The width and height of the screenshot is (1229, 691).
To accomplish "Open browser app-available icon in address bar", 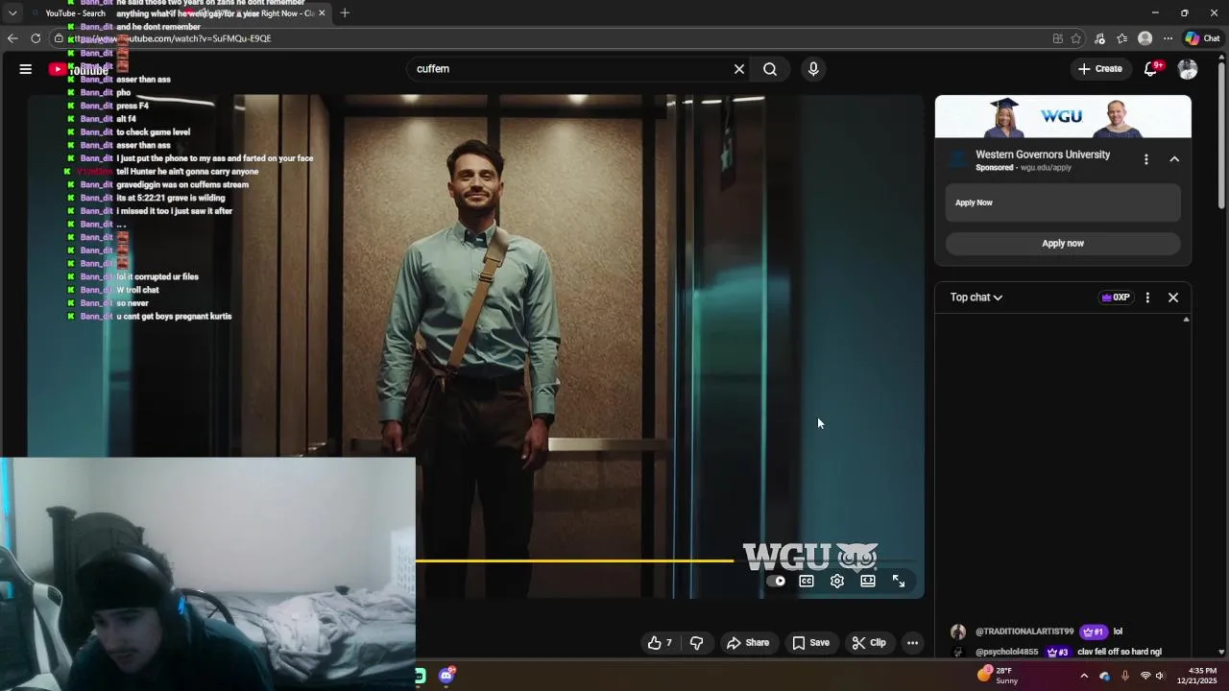I will pos(1057,38).
